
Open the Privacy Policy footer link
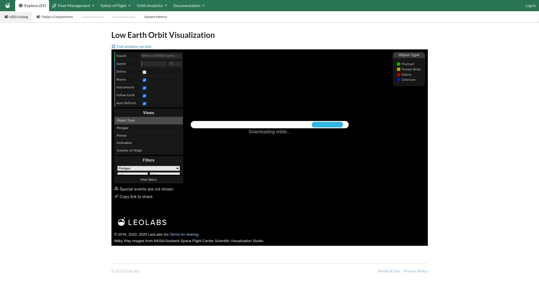pyautogui.click(x=415, y=271)
